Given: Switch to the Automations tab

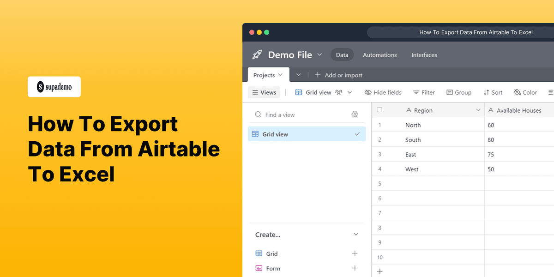Looking at the screenshot, I should point(379,55).
